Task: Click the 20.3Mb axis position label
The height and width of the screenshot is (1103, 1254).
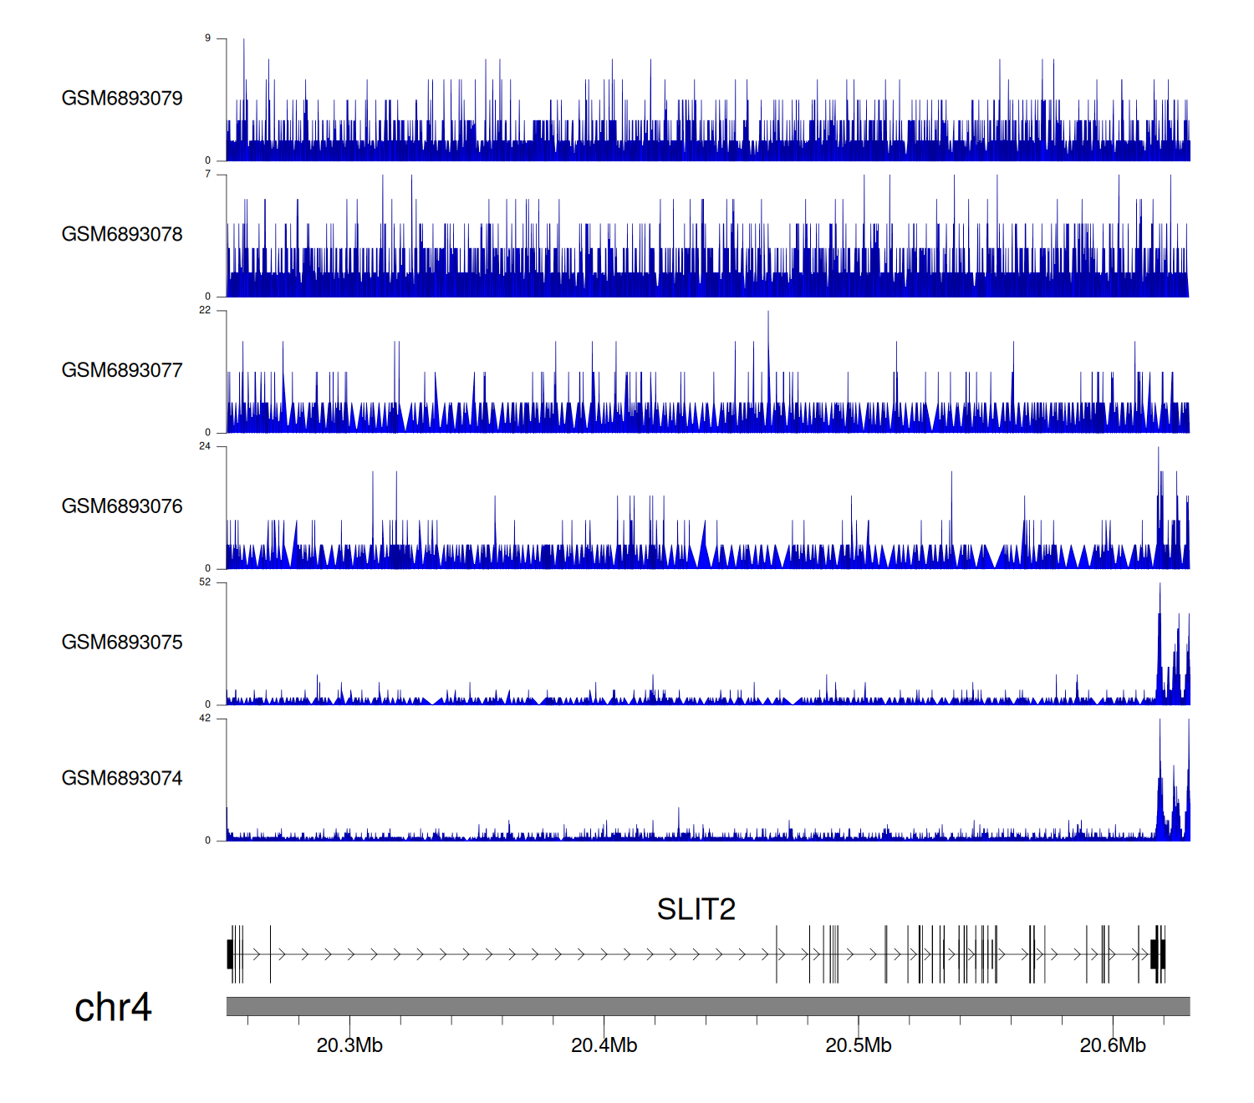Action: coord(349,1045)
